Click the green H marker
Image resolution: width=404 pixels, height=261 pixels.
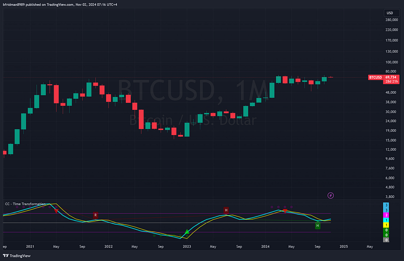pyautogui.click(x=318, y=226)
